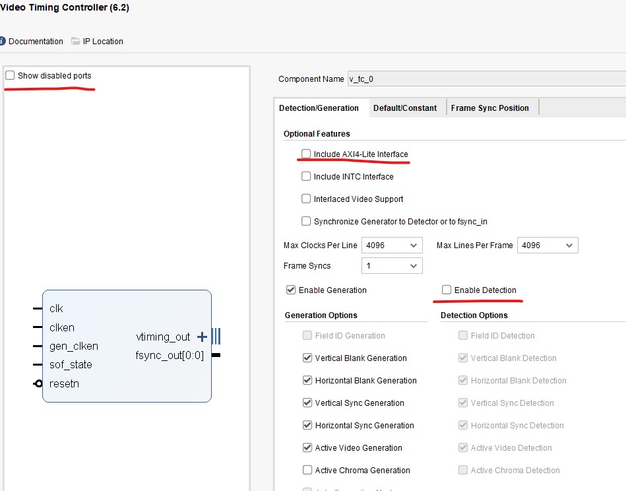Enable Active Chroma Generation option
The image size is (626, 491).
307,471
